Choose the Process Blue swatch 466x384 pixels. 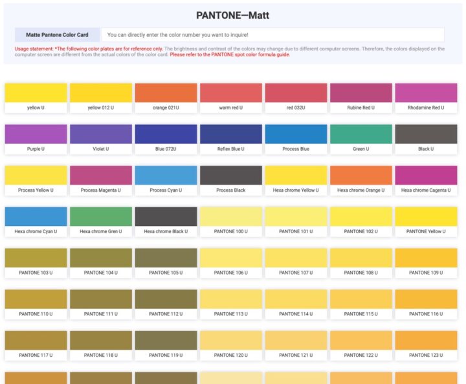[x=296, y=135]
